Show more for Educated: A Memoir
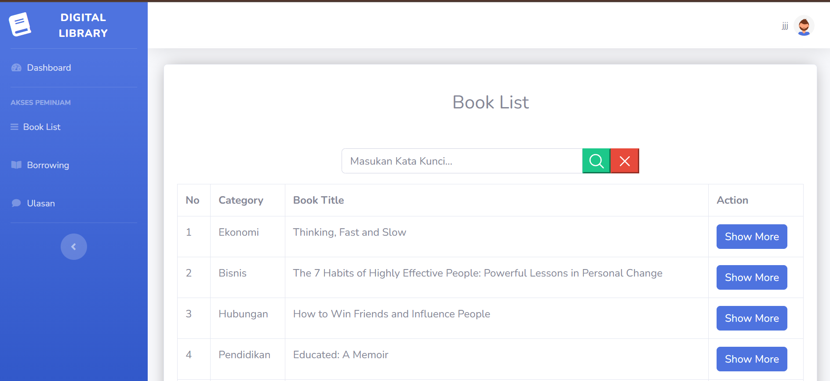The height and width of the screenshot is (381, 830). pos(751,359)
